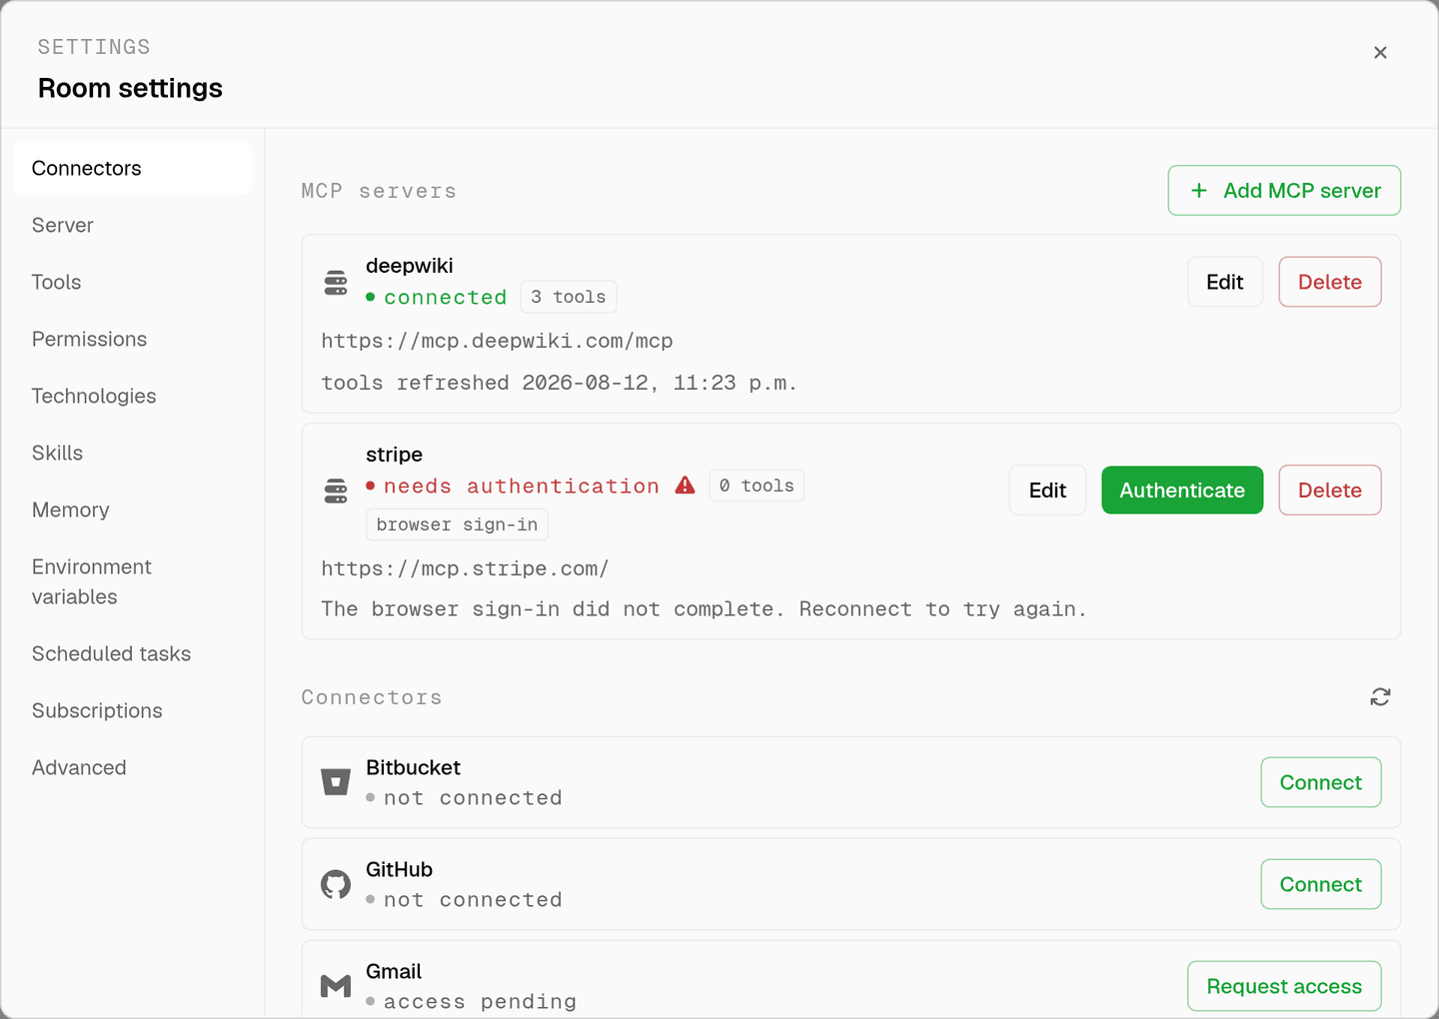1439x1019 pixels.
Task: Click the stripe server name
Action: point(394,455)
